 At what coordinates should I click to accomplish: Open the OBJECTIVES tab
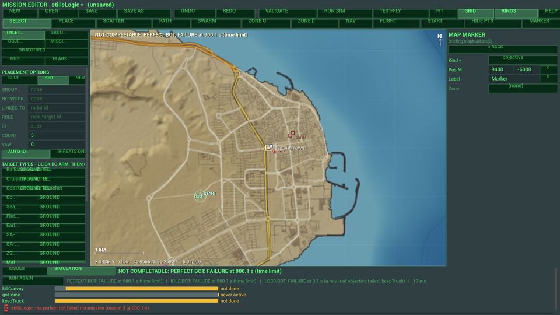[45, 52]
